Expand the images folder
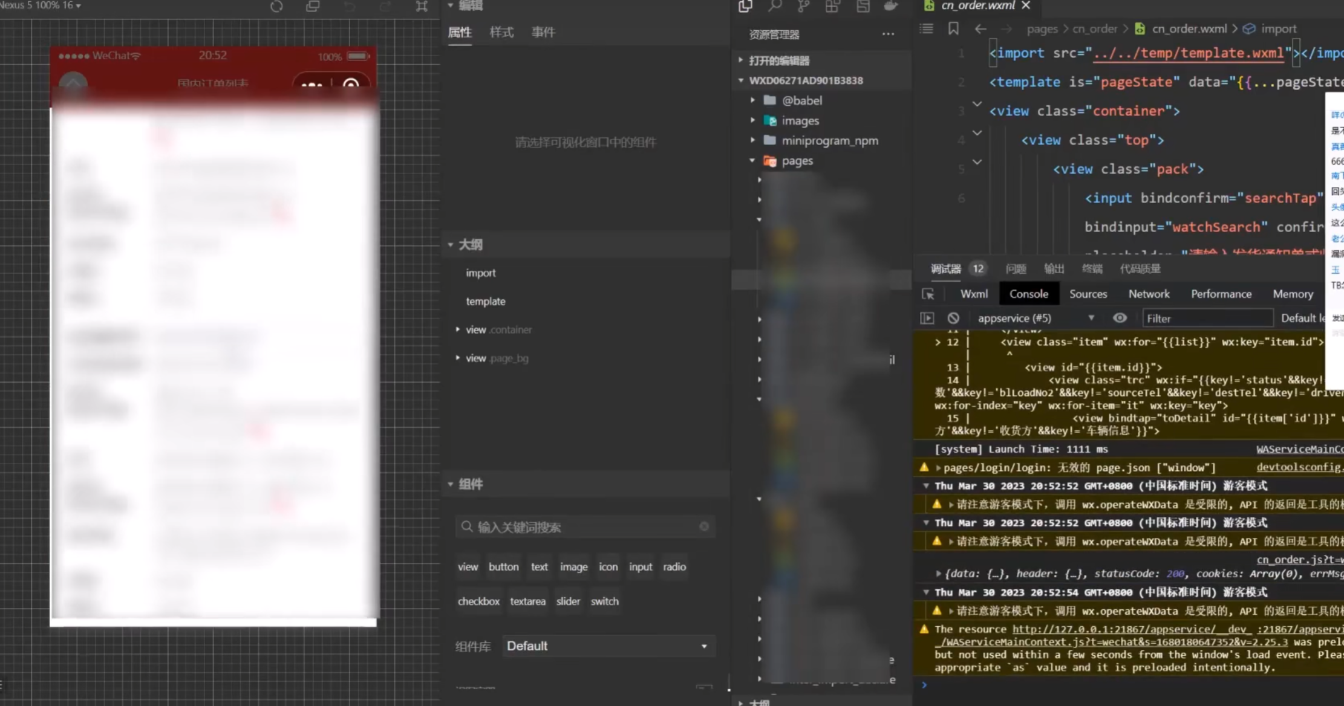The image size is (1344, 706). tap(800, 120)
